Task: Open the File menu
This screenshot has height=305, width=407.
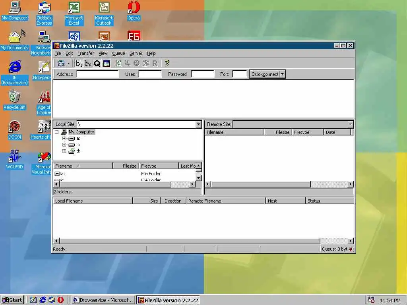Action: (x=58, y=54)
